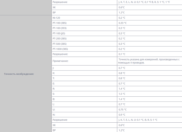Click the PT-100 (393) sensor label
182x132 pixels.
pyautogui.click(x=60, y=28)
